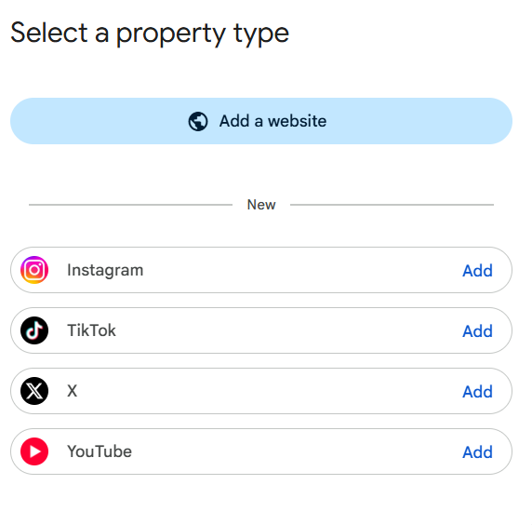Add an Instagram property via its Add link
The image size is (532, 525).
pos(477,271)
